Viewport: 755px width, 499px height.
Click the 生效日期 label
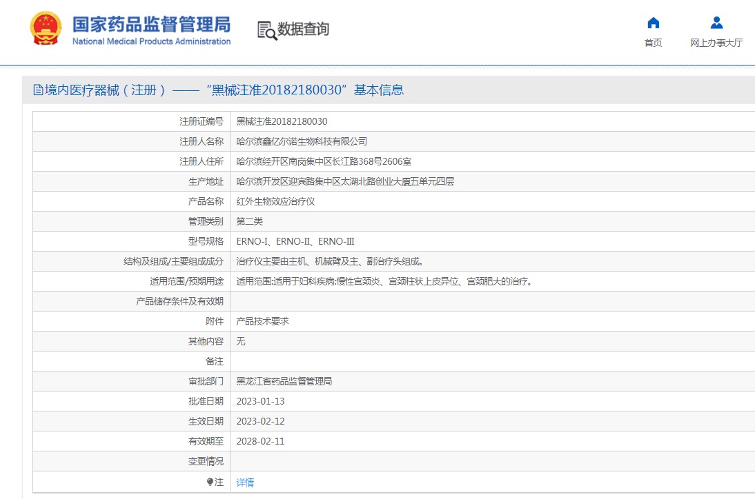click(206, 421)
